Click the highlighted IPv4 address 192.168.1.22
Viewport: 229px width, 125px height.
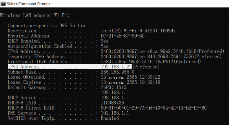116,67
